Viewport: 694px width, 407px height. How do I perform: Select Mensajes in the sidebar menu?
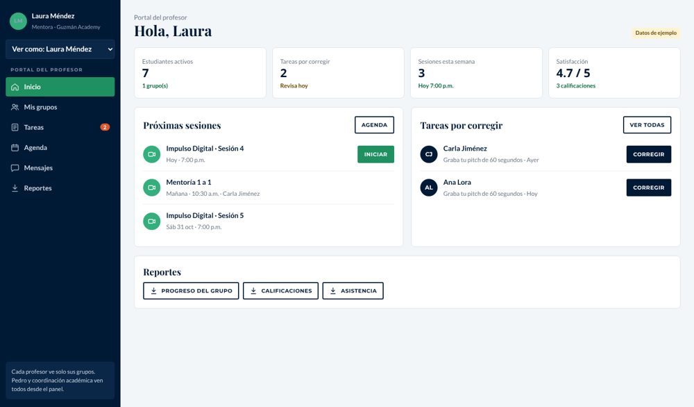pyautogui.click(x=60, y=168)
